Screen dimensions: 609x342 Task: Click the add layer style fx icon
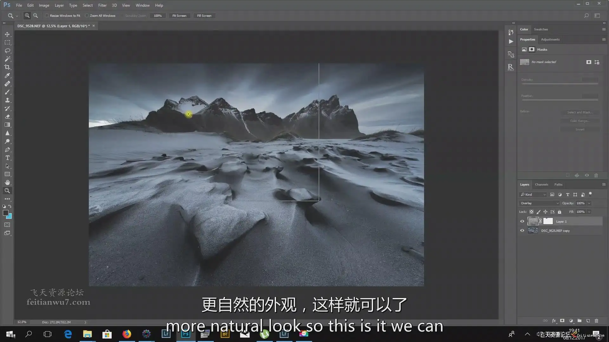point(554,321)
